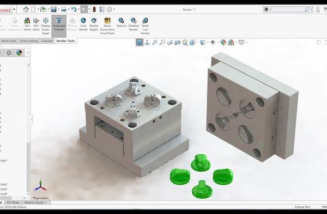Click Apply Scene icon in the view toolbar
The height and width of the screenshot is (214, 327).
click(x=231, y=42)
